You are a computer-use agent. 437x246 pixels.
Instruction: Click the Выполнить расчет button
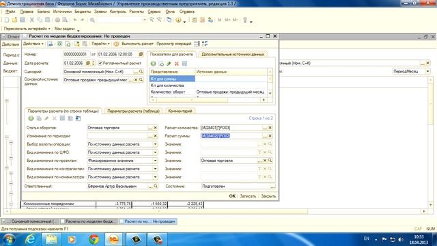coord(138,44)
